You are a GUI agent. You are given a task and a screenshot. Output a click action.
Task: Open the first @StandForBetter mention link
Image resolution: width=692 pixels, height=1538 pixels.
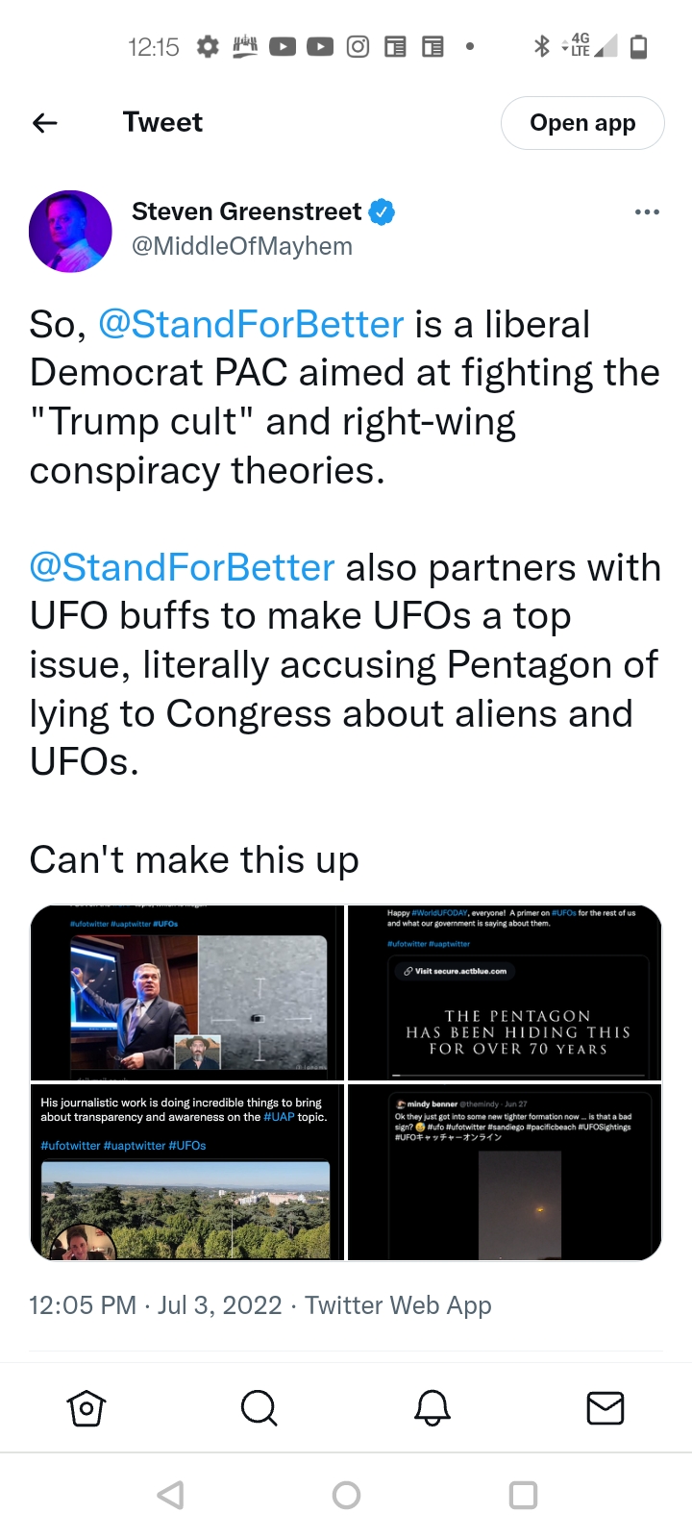251,325
